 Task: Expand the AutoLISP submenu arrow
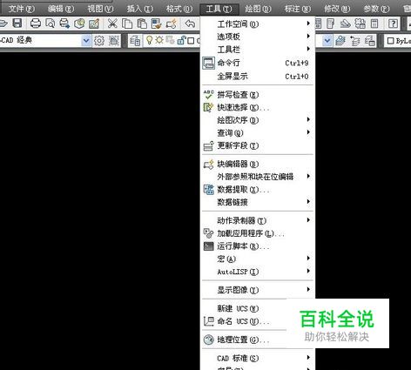(x=308, y=272)
